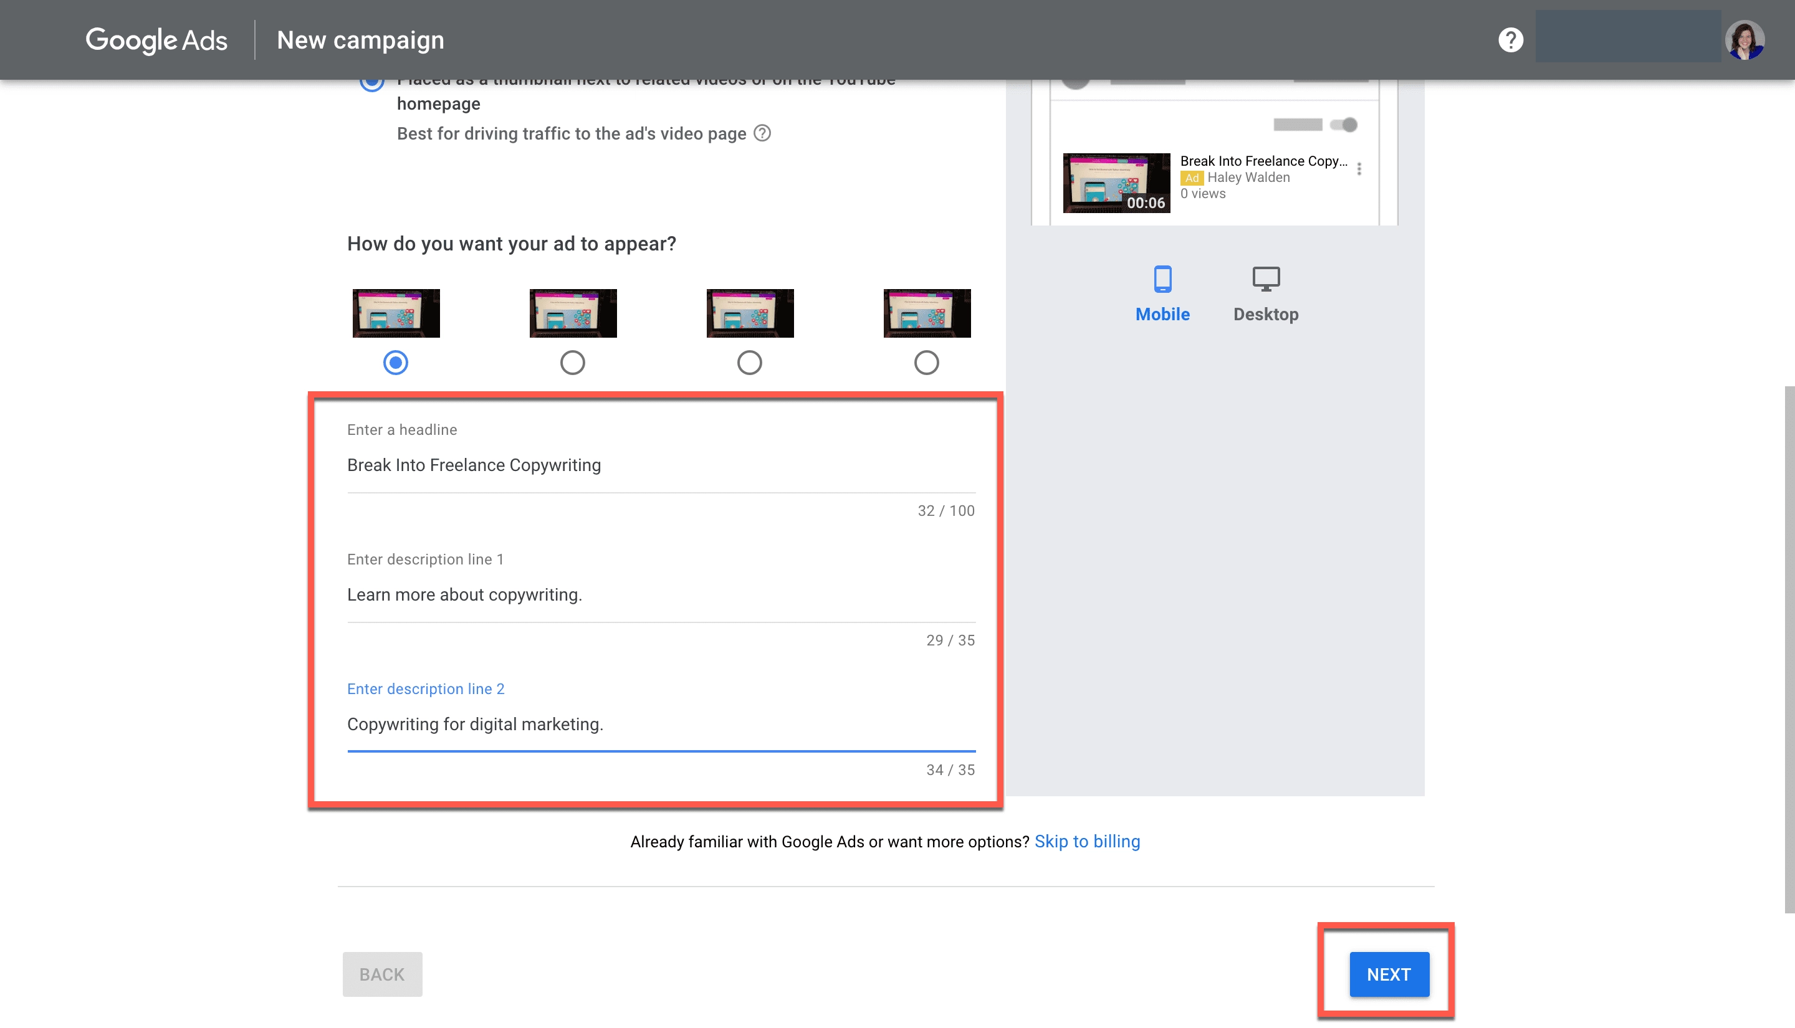Screen dimensions: 1795x1028
Task: Select the fourth ad layout option
Action: point(926,362)
